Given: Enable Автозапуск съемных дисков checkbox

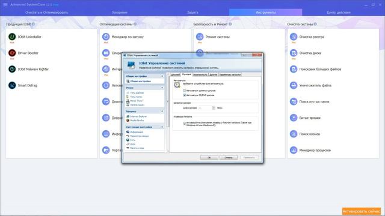Looking at the screenshot, I should pyautogui.click(x=185, y=91).
